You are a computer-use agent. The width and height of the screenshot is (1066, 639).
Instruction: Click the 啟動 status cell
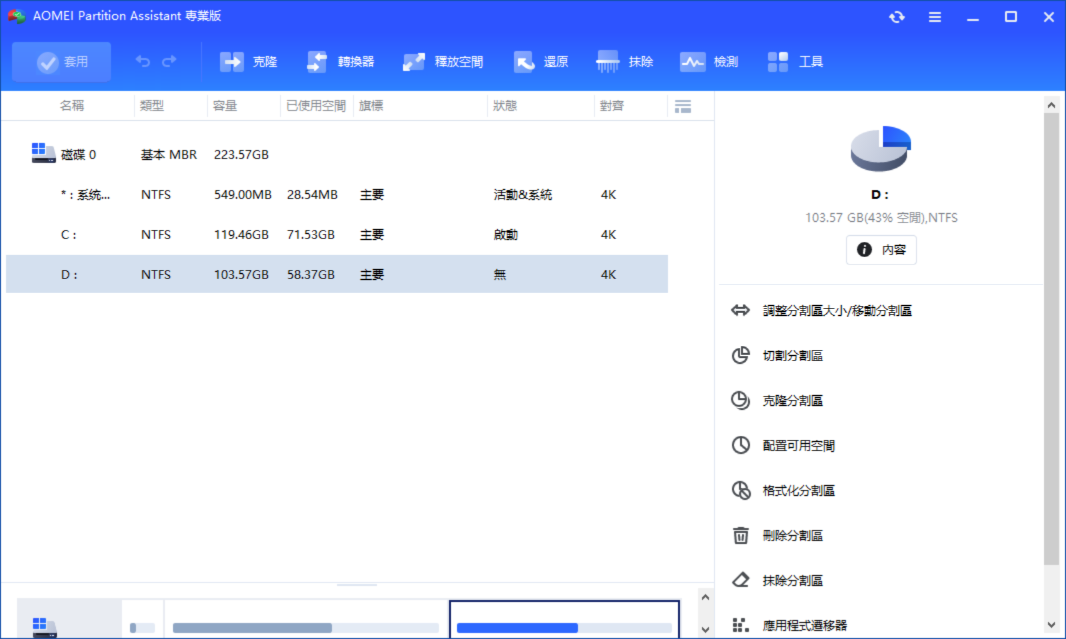(x=505, y=235)
